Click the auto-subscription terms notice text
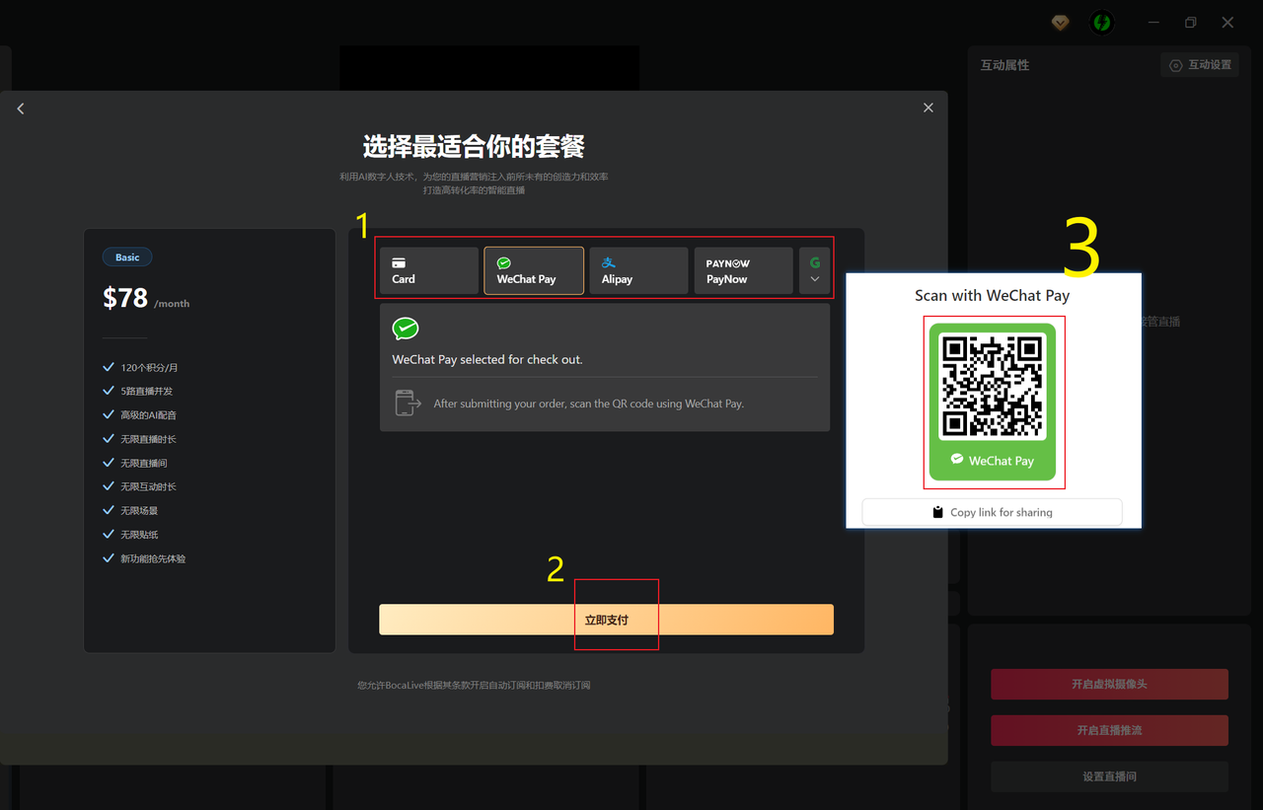 (x=474, y=685)
